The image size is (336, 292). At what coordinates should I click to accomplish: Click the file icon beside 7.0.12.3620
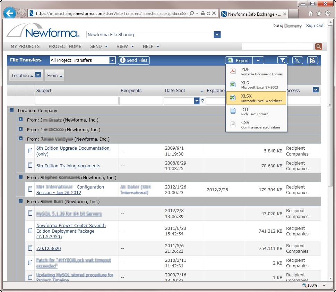click(x=30, y=249)
